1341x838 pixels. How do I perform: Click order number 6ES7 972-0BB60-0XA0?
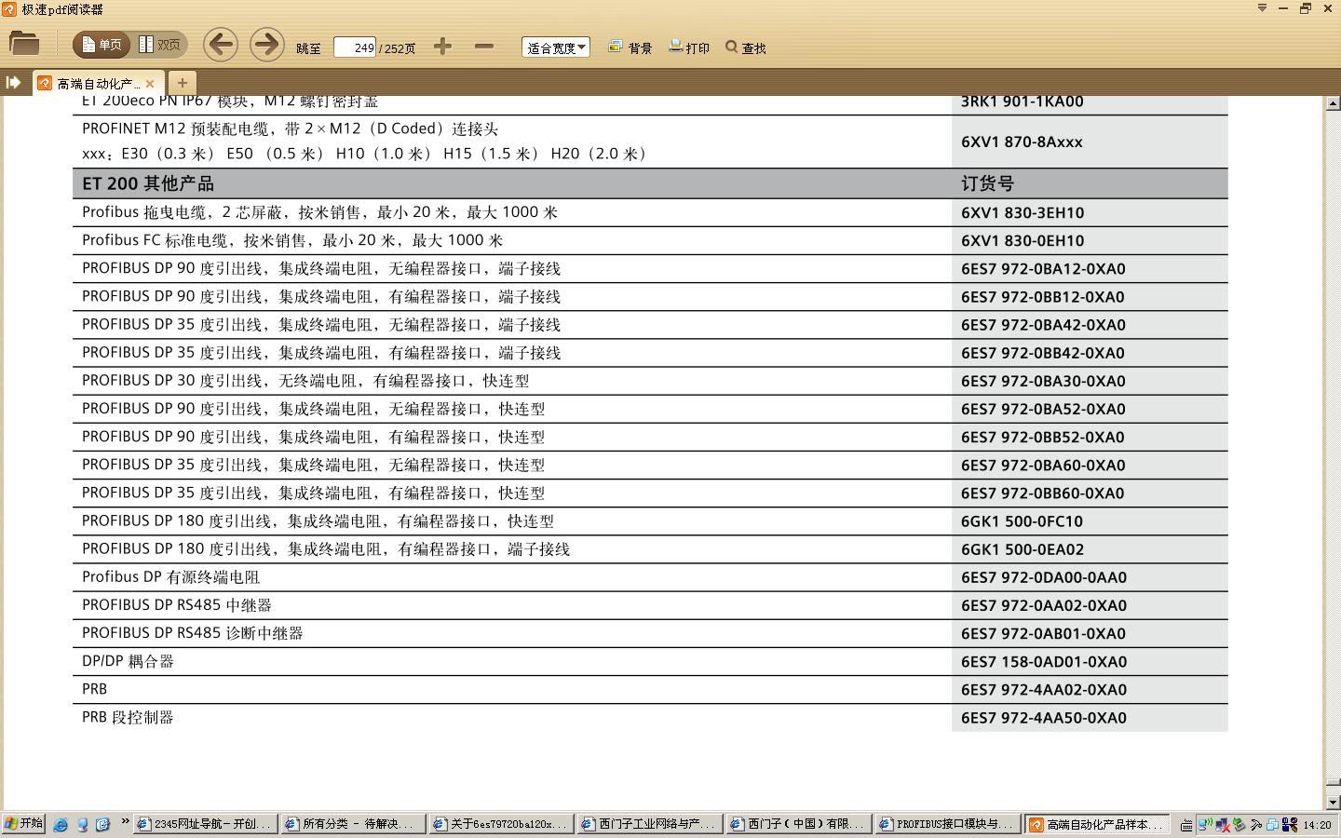tap(1043, 493)
